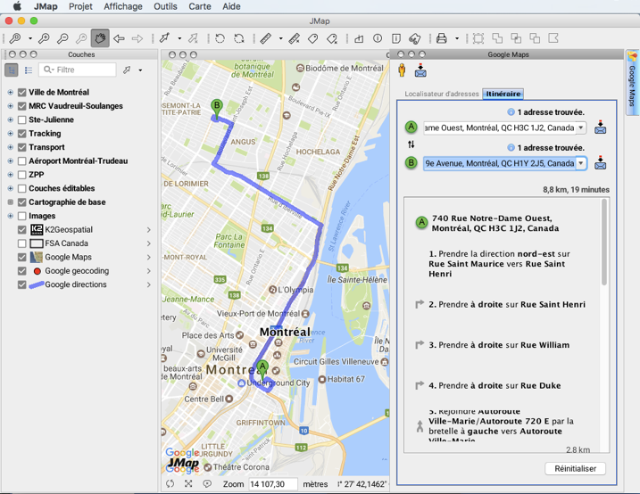The image size is (640, 494).
Task: Open address A dropdown list
Action: pyautogui.click(x=581, y=128)
